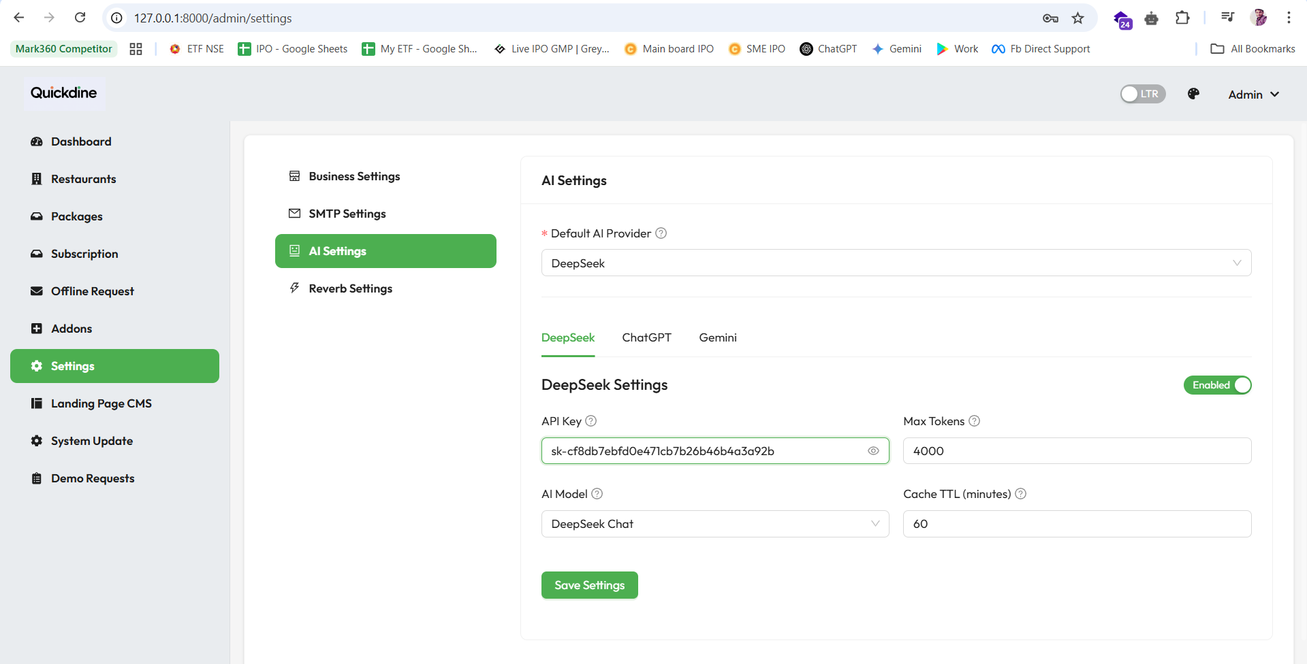
Task: Open Restaurants in sidebar
Action: pos(114,179)
